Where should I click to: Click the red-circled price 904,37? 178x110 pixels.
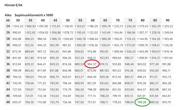click(x=92, y=64)
